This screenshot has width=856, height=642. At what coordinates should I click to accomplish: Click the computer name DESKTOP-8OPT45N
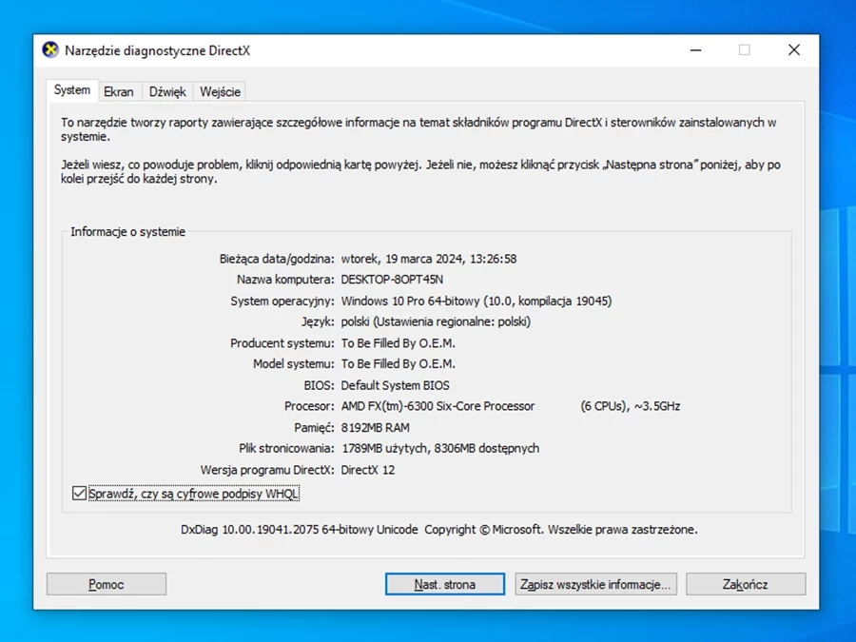[392, 280]
